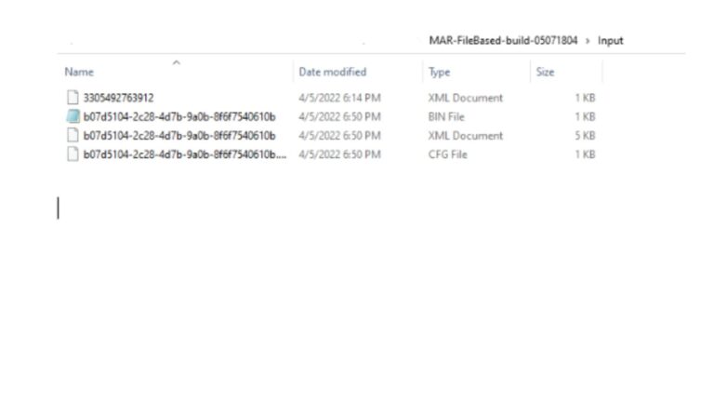Toggle sort direction arrow above Name

click(176, 62)
